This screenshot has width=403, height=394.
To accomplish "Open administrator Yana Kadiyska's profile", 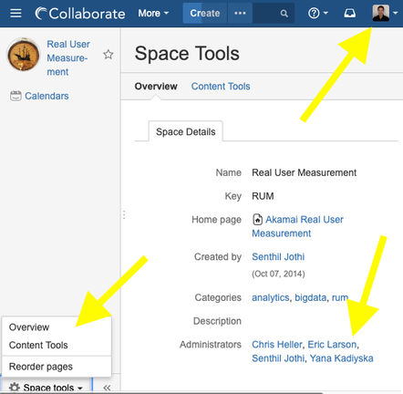I will pyautogui.click(x=342, y=358).
